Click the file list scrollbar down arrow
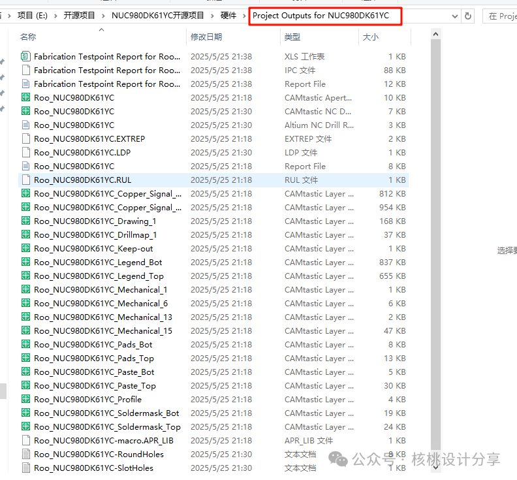 click(x=435, y=468)
